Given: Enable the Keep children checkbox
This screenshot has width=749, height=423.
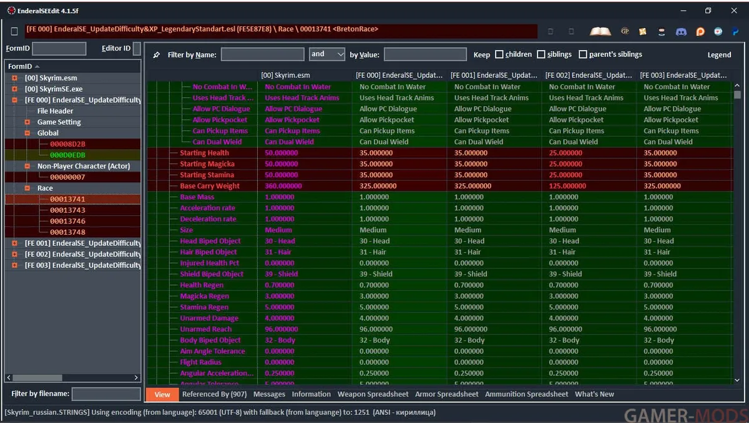Looking at the screenshot, I should [x=499, y=54].
